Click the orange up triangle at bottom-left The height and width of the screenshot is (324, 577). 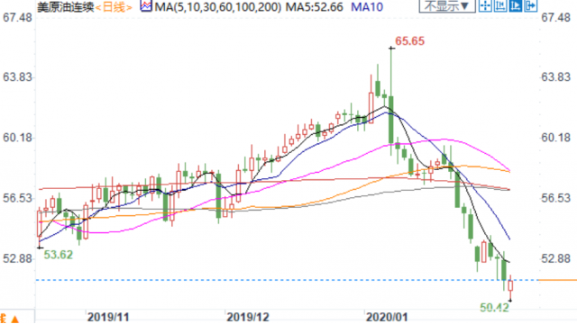tap(14, 319)
